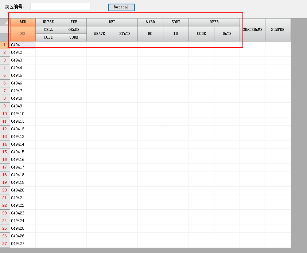
Task: Click the STATE column header
Action: (x=125, y=33)
